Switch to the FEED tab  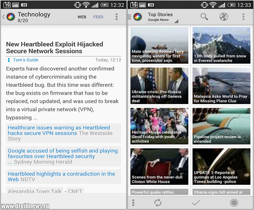pos(98,17)
